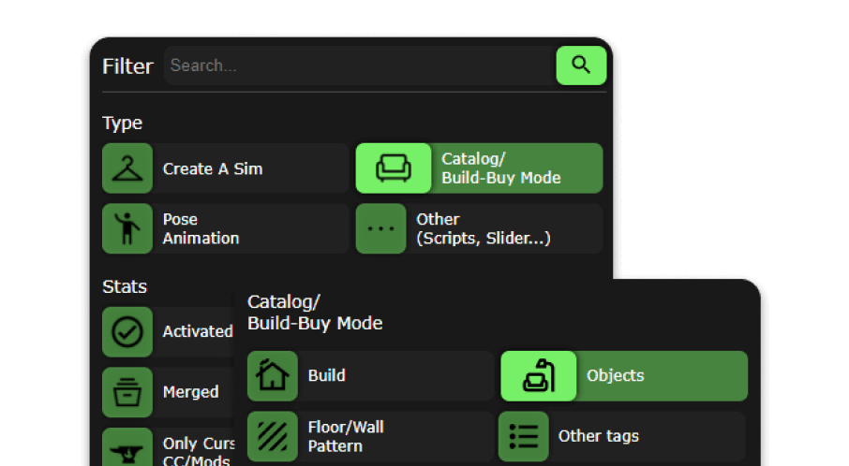Click the Objects chair icon

[538, 376]
